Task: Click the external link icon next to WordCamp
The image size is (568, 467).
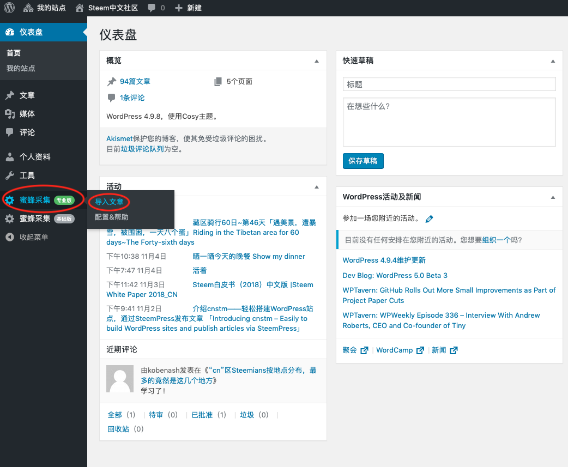Action: (420, 350)
